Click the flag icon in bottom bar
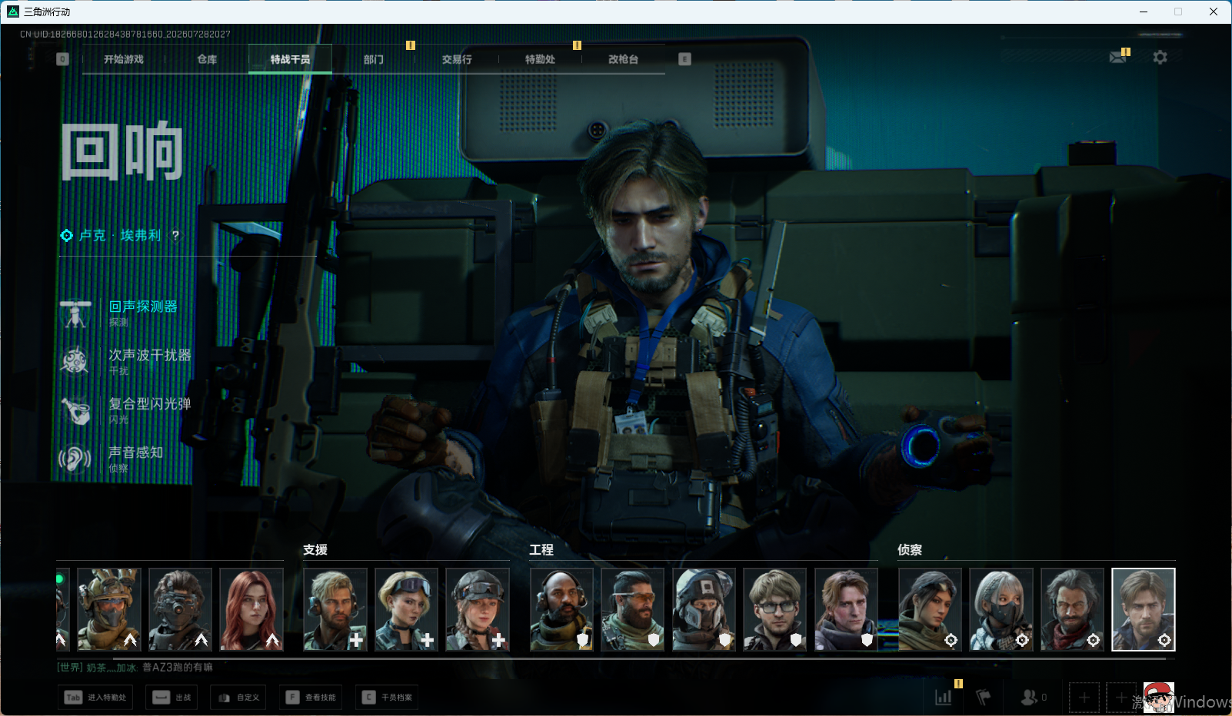Screen dimensions: 1232x716 click(x=983, y=697)
